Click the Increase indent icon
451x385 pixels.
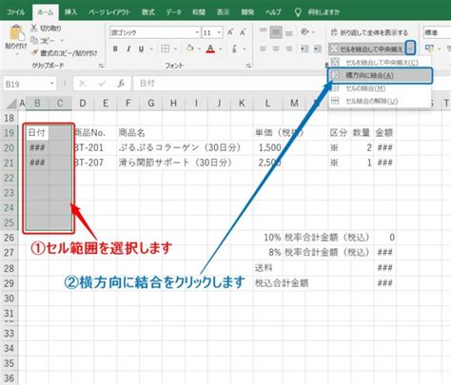pos(317,48)
